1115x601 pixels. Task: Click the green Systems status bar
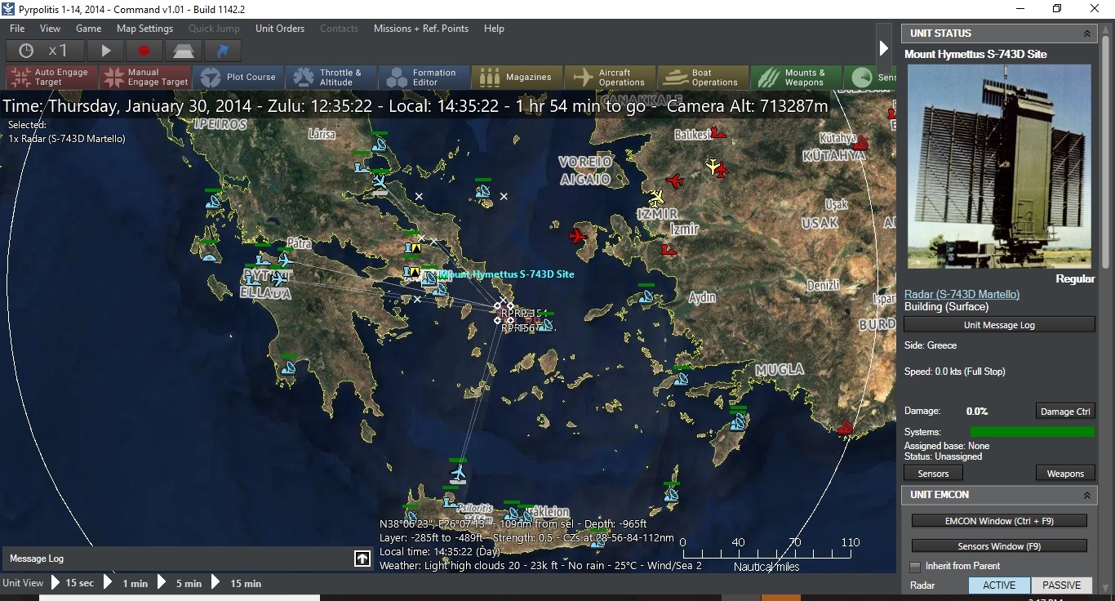(1032, 432)
